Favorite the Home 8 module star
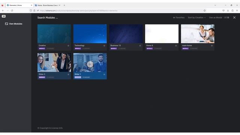Screen dimensions: 240x135 pos(176,46)
